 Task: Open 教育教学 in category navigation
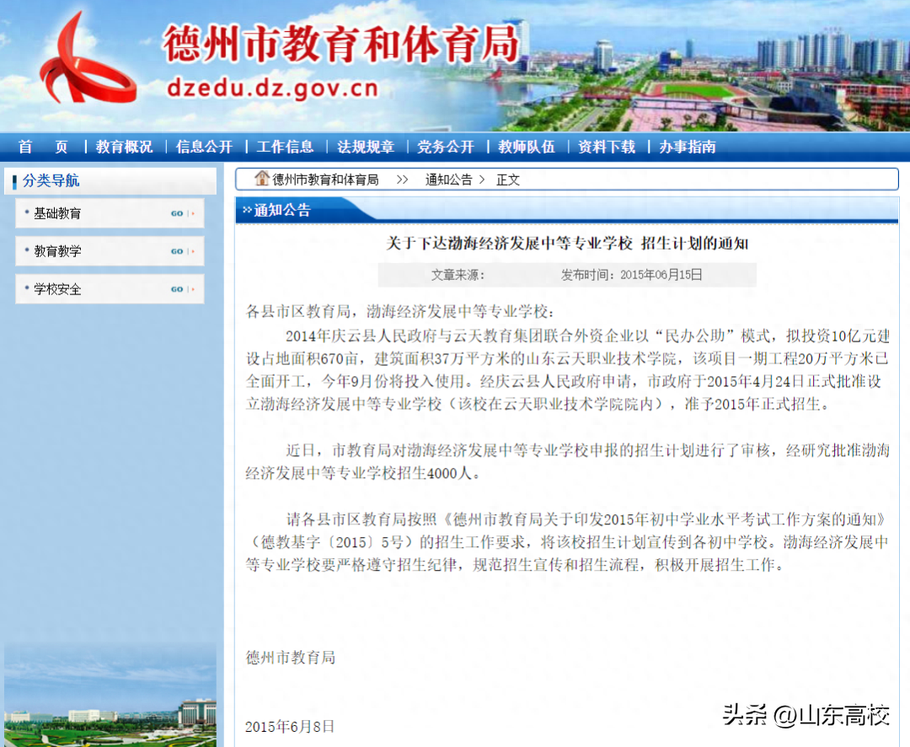pyautogui.click(x=57, y=251)
